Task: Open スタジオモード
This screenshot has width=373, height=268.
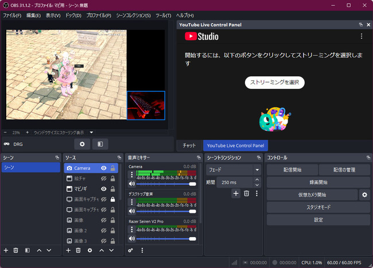Action: click(x=318, y=207)
